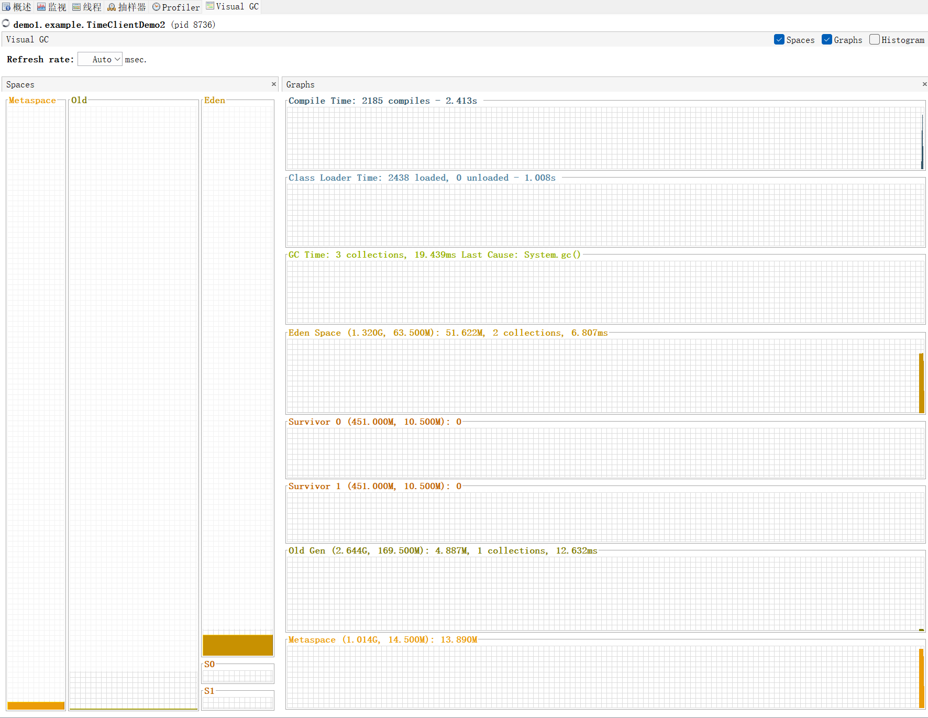
Task: Switch to the 抽样器 sampler tab
Action: click(127, 7)
